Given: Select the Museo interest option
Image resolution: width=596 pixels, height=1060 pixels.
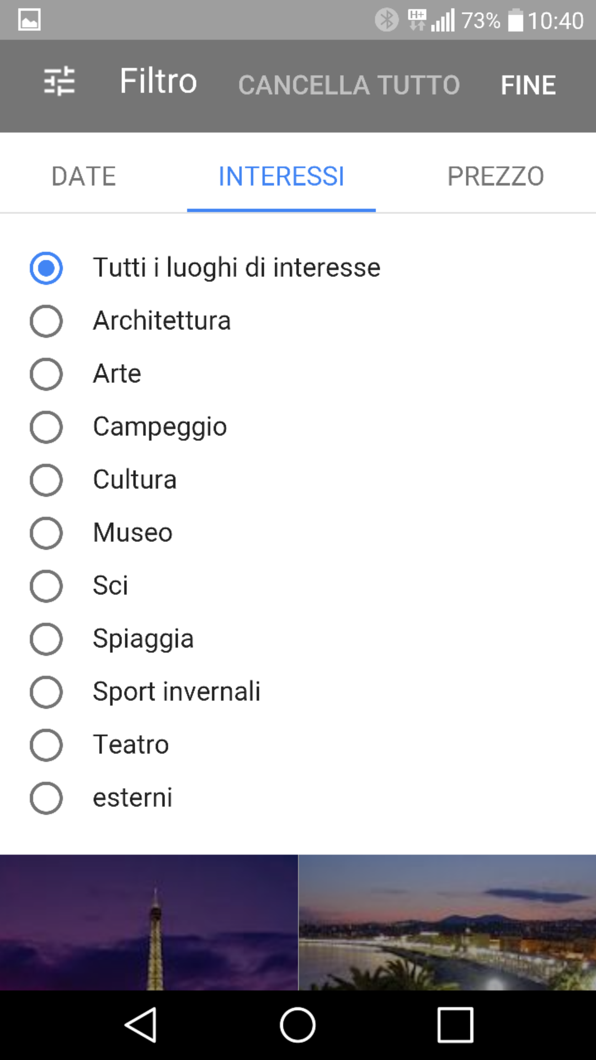Looking at the screenshot, I should 46,533.
